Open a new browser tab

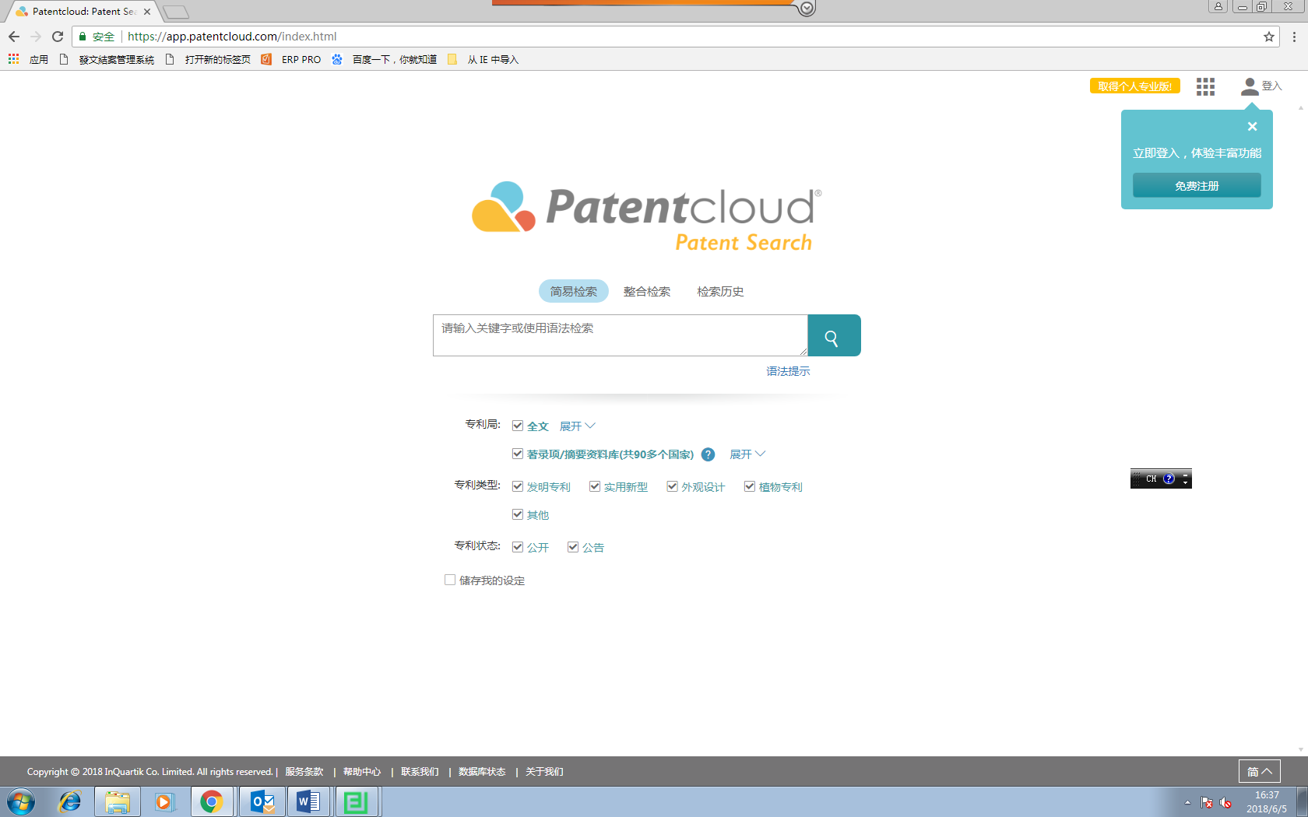click(176, 12)
